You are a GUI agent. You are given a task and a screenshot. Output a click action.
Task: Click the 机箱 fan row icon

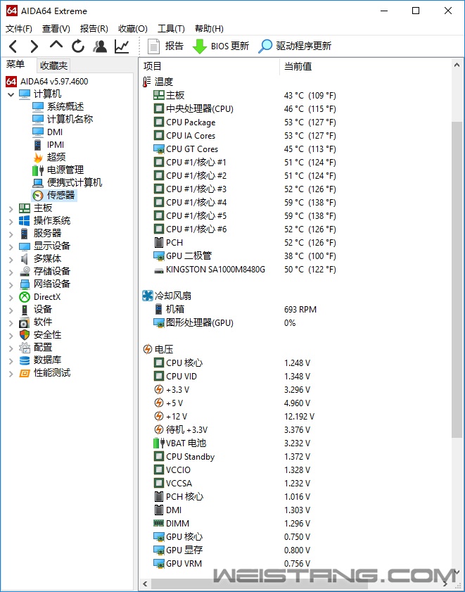tap(159, 309)
